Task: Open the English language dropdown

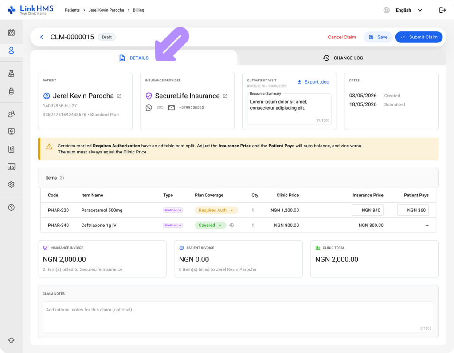Action: pos(409,10)
